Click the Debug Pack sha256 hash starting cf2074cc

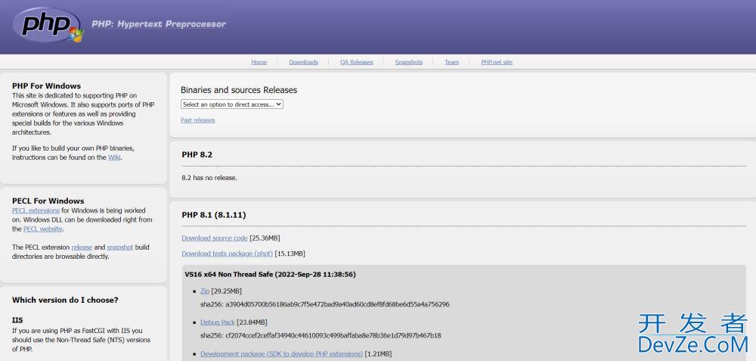(x=333, y=335)
